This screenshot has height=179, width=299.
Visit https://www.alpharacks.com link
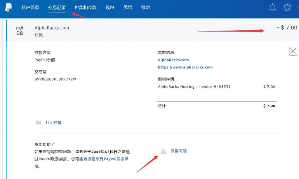(185, 67)
